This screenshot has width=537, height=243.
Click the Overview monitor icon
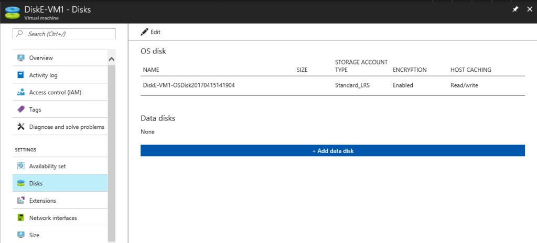click(20, 58)
